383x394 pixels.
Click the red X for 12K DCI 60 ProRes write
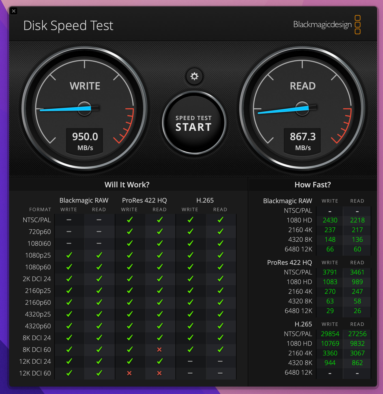pyautogui.click(x=129, y=373)
